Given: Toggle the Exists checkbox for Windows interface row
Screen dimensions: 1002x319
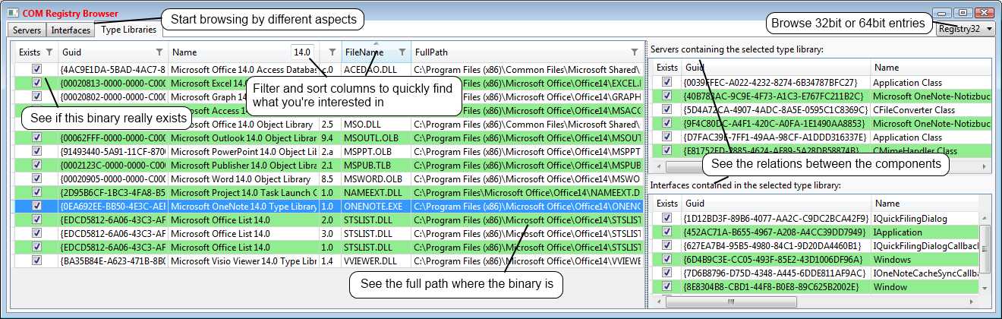Looking at the screenshot, I should coord(666,259).
